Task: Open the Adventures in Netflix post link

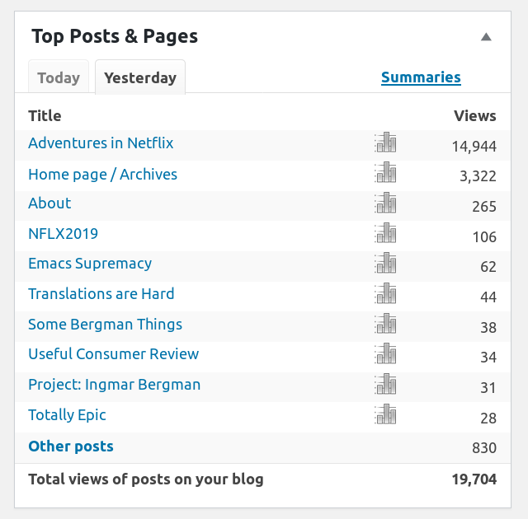Action: point(101,143)
